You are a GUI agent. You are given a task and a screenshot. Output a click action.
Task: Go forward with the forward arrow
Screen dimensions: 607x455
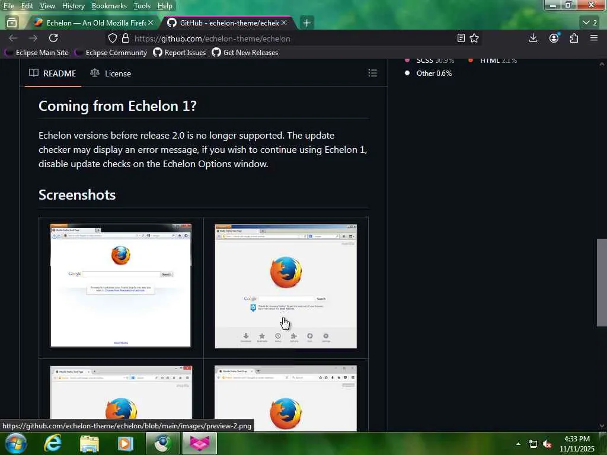click(33, 38)
